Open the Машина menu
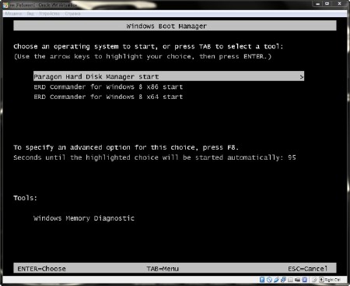Screen dimensions: 350x286 pos(13,13)
